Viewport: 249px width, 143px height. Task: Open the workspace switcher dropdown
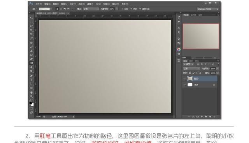tap(207, 9)
